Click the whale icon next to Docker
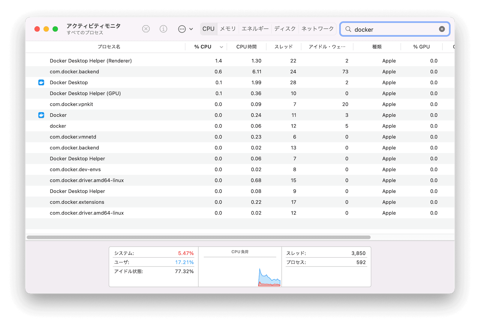The width and height of the screenshot is (480, 327). [41, 115]
